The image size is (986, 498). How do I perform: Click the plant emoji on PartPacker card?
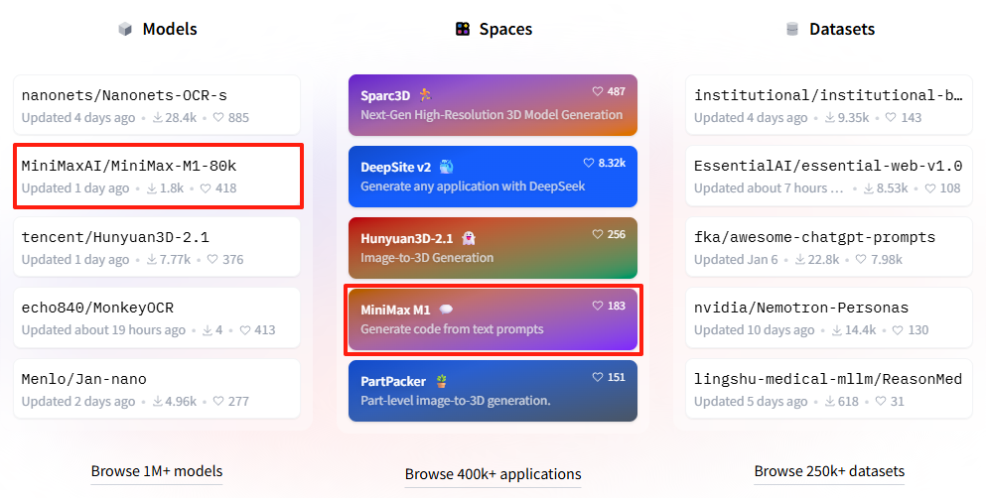point(442,381)
